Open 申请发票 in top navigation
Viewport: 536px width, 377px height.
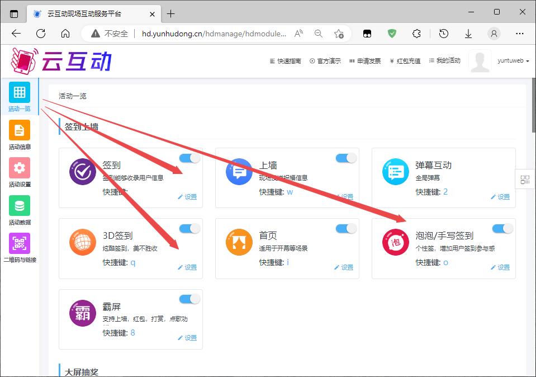pos(365,61)
